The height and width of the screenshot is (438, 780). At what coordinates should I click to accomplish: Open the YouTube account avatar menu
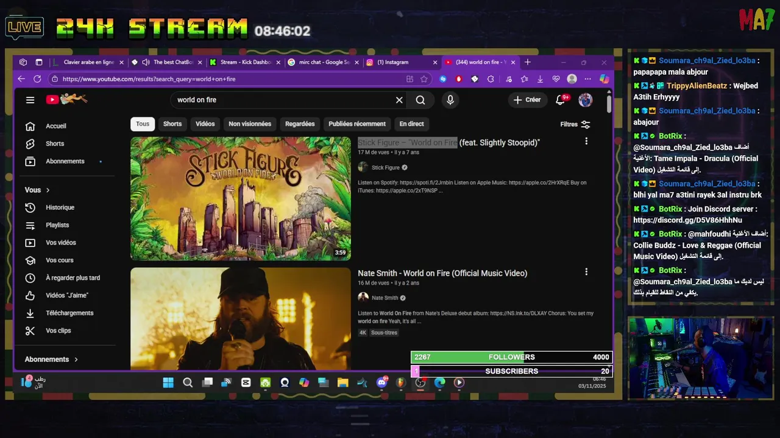[x=585, y=100]
